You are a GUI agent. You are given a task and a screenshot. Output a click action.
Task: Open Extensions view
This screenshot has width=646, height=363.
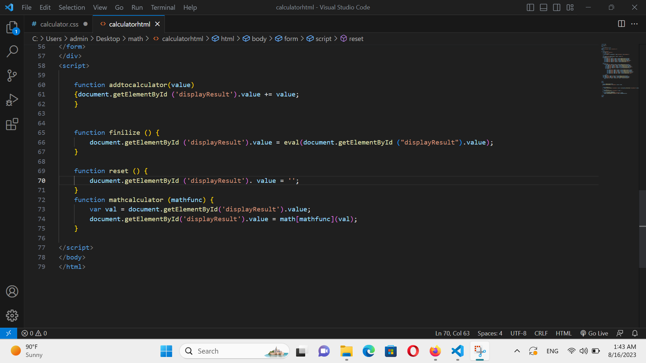click(x=12, y=124)
